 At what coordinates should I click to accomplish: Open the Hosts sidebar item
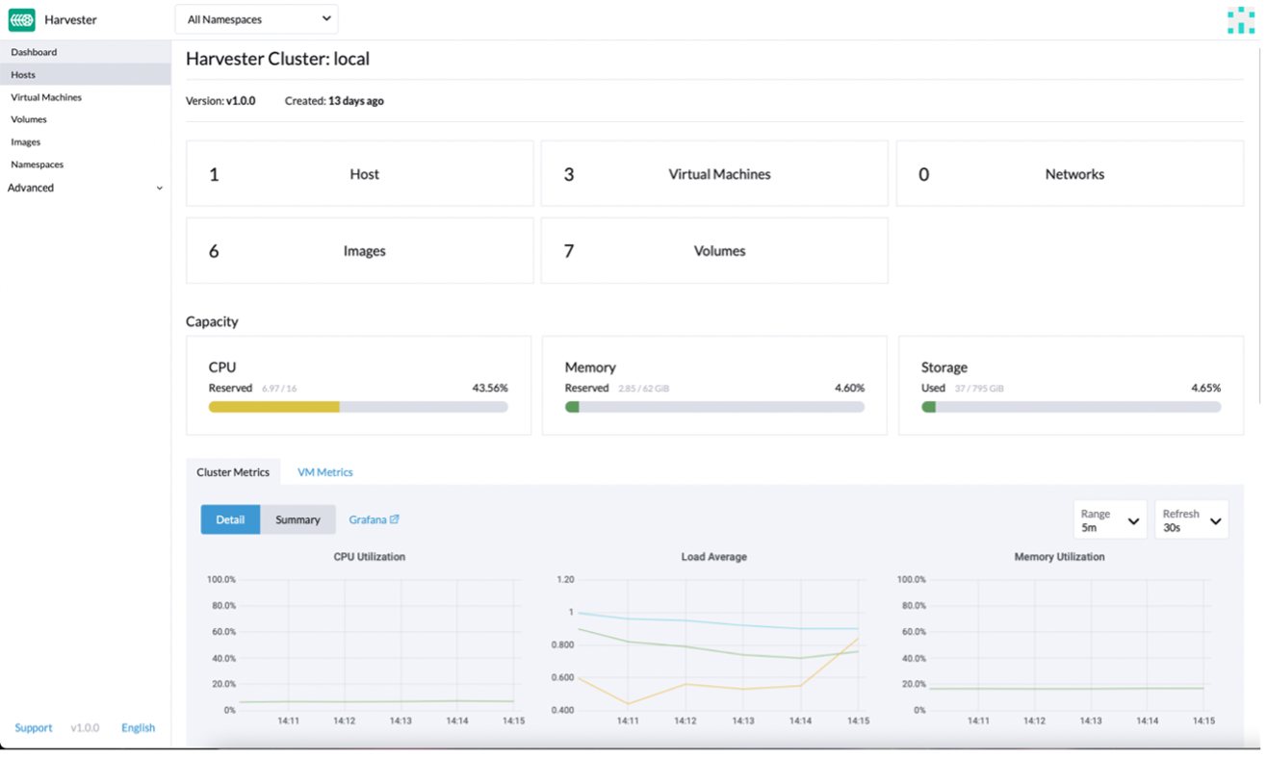point(23,74)
